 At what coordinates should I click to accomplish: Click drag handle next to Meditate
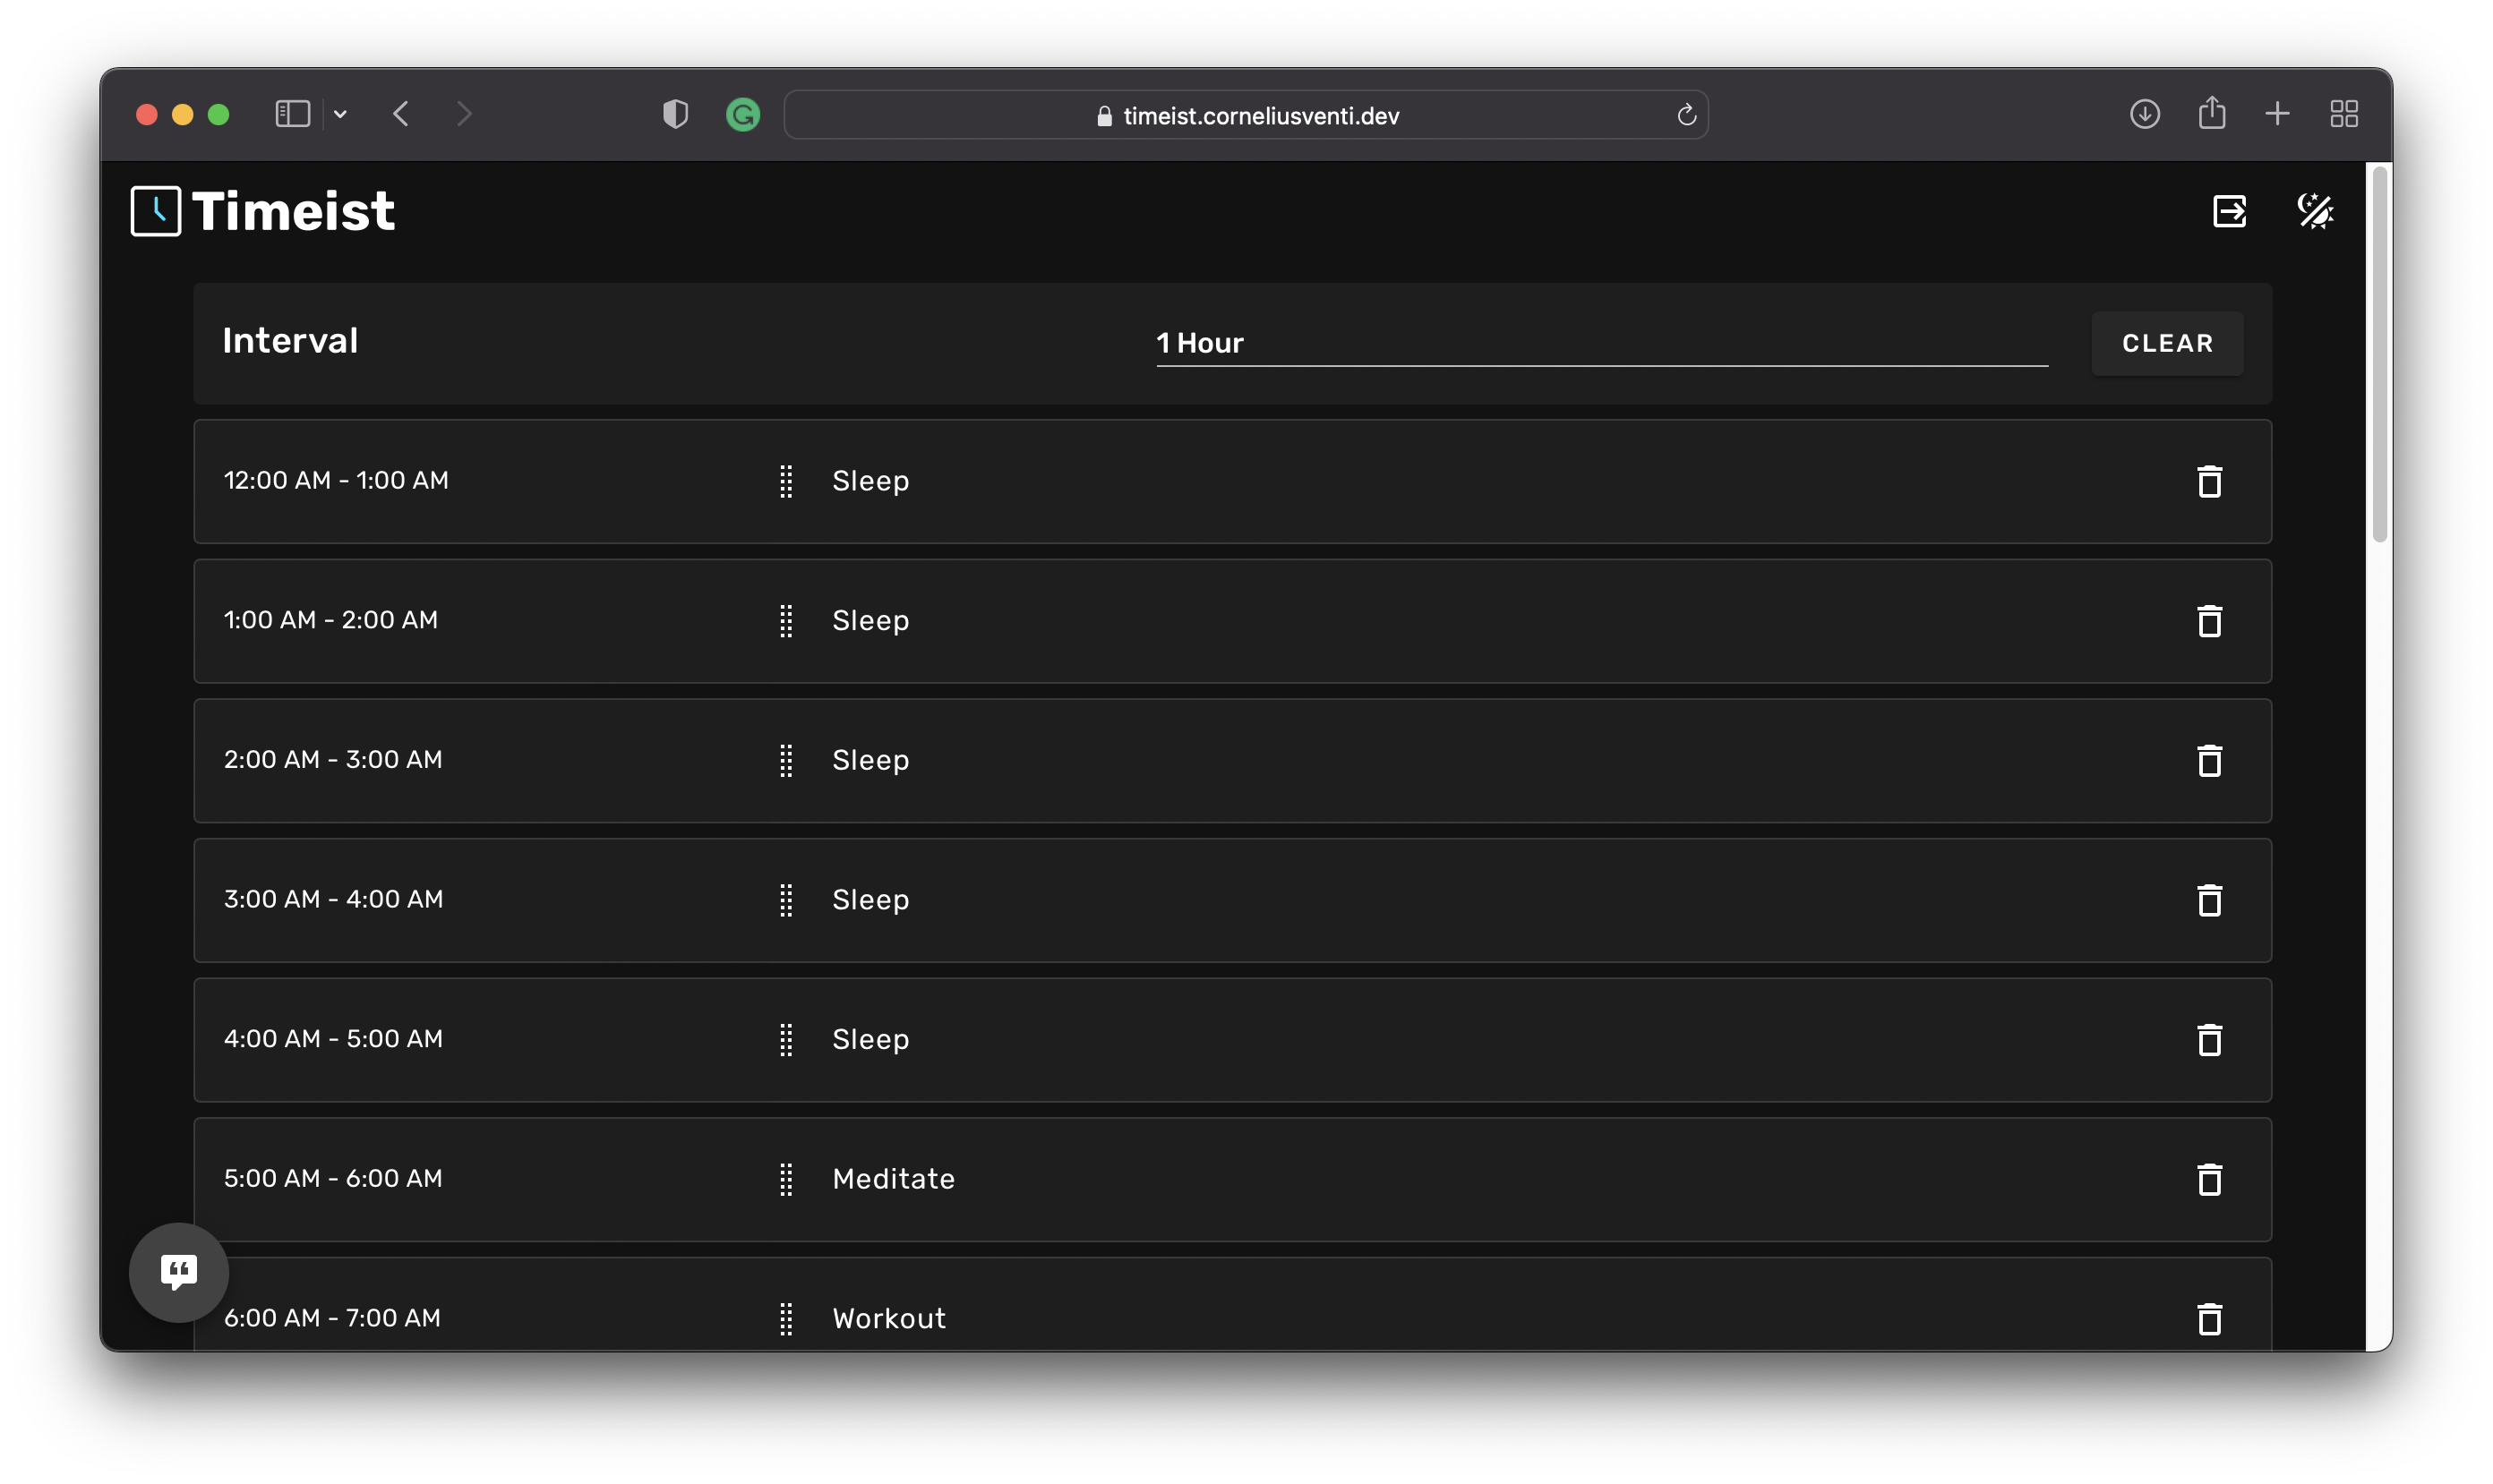click(x=786, y=1179)
